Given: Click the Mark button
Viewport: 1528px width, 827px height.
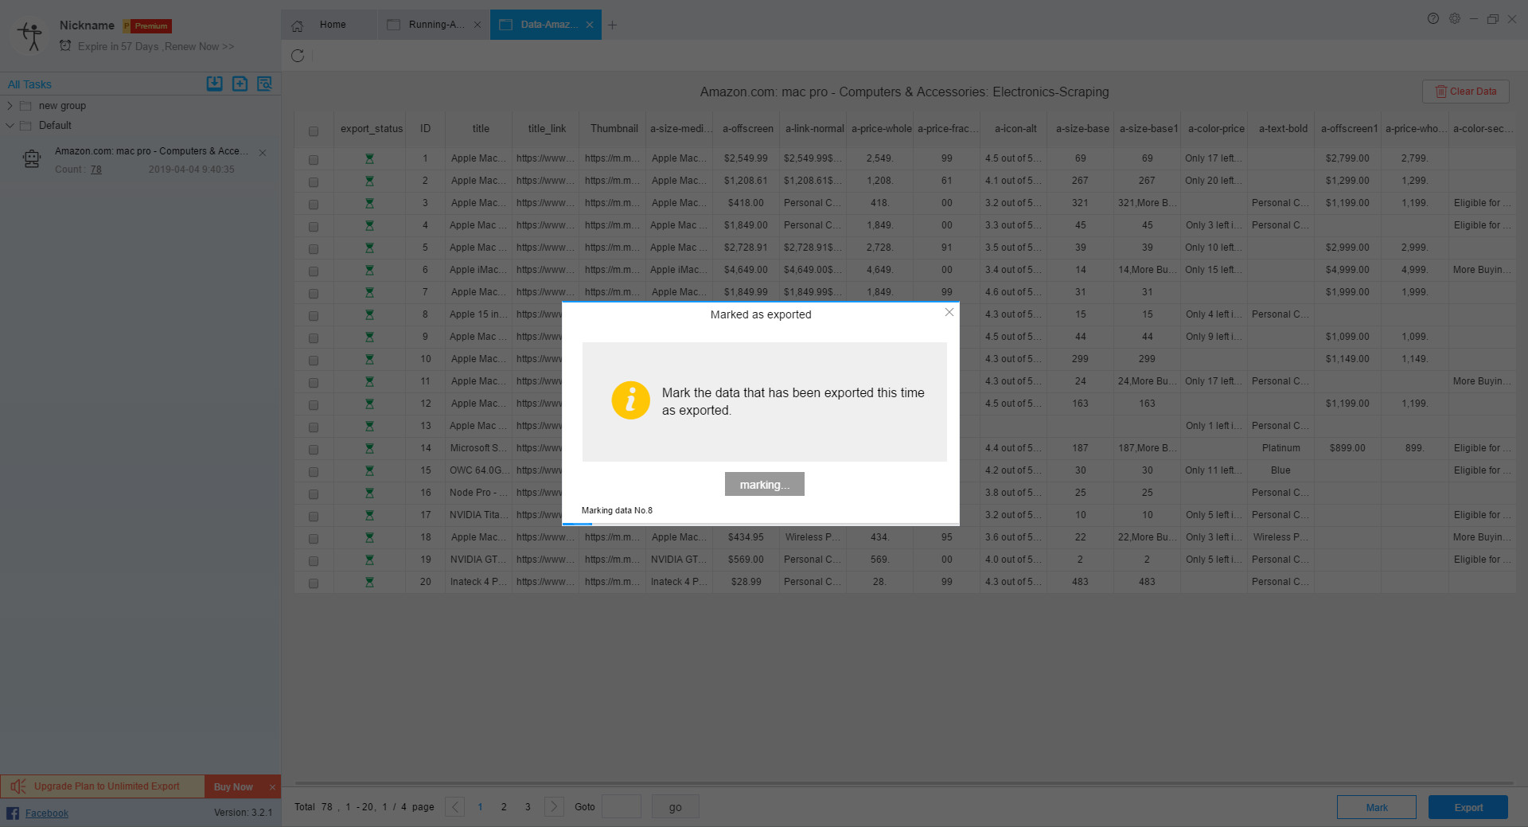Looking at the screenshot, I should click(1376, 807).
